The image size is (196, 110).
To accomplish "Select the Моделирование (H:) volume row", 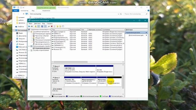I will 88,38.
